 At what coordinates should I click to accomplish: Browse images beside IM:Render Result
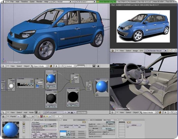point(146,51)
